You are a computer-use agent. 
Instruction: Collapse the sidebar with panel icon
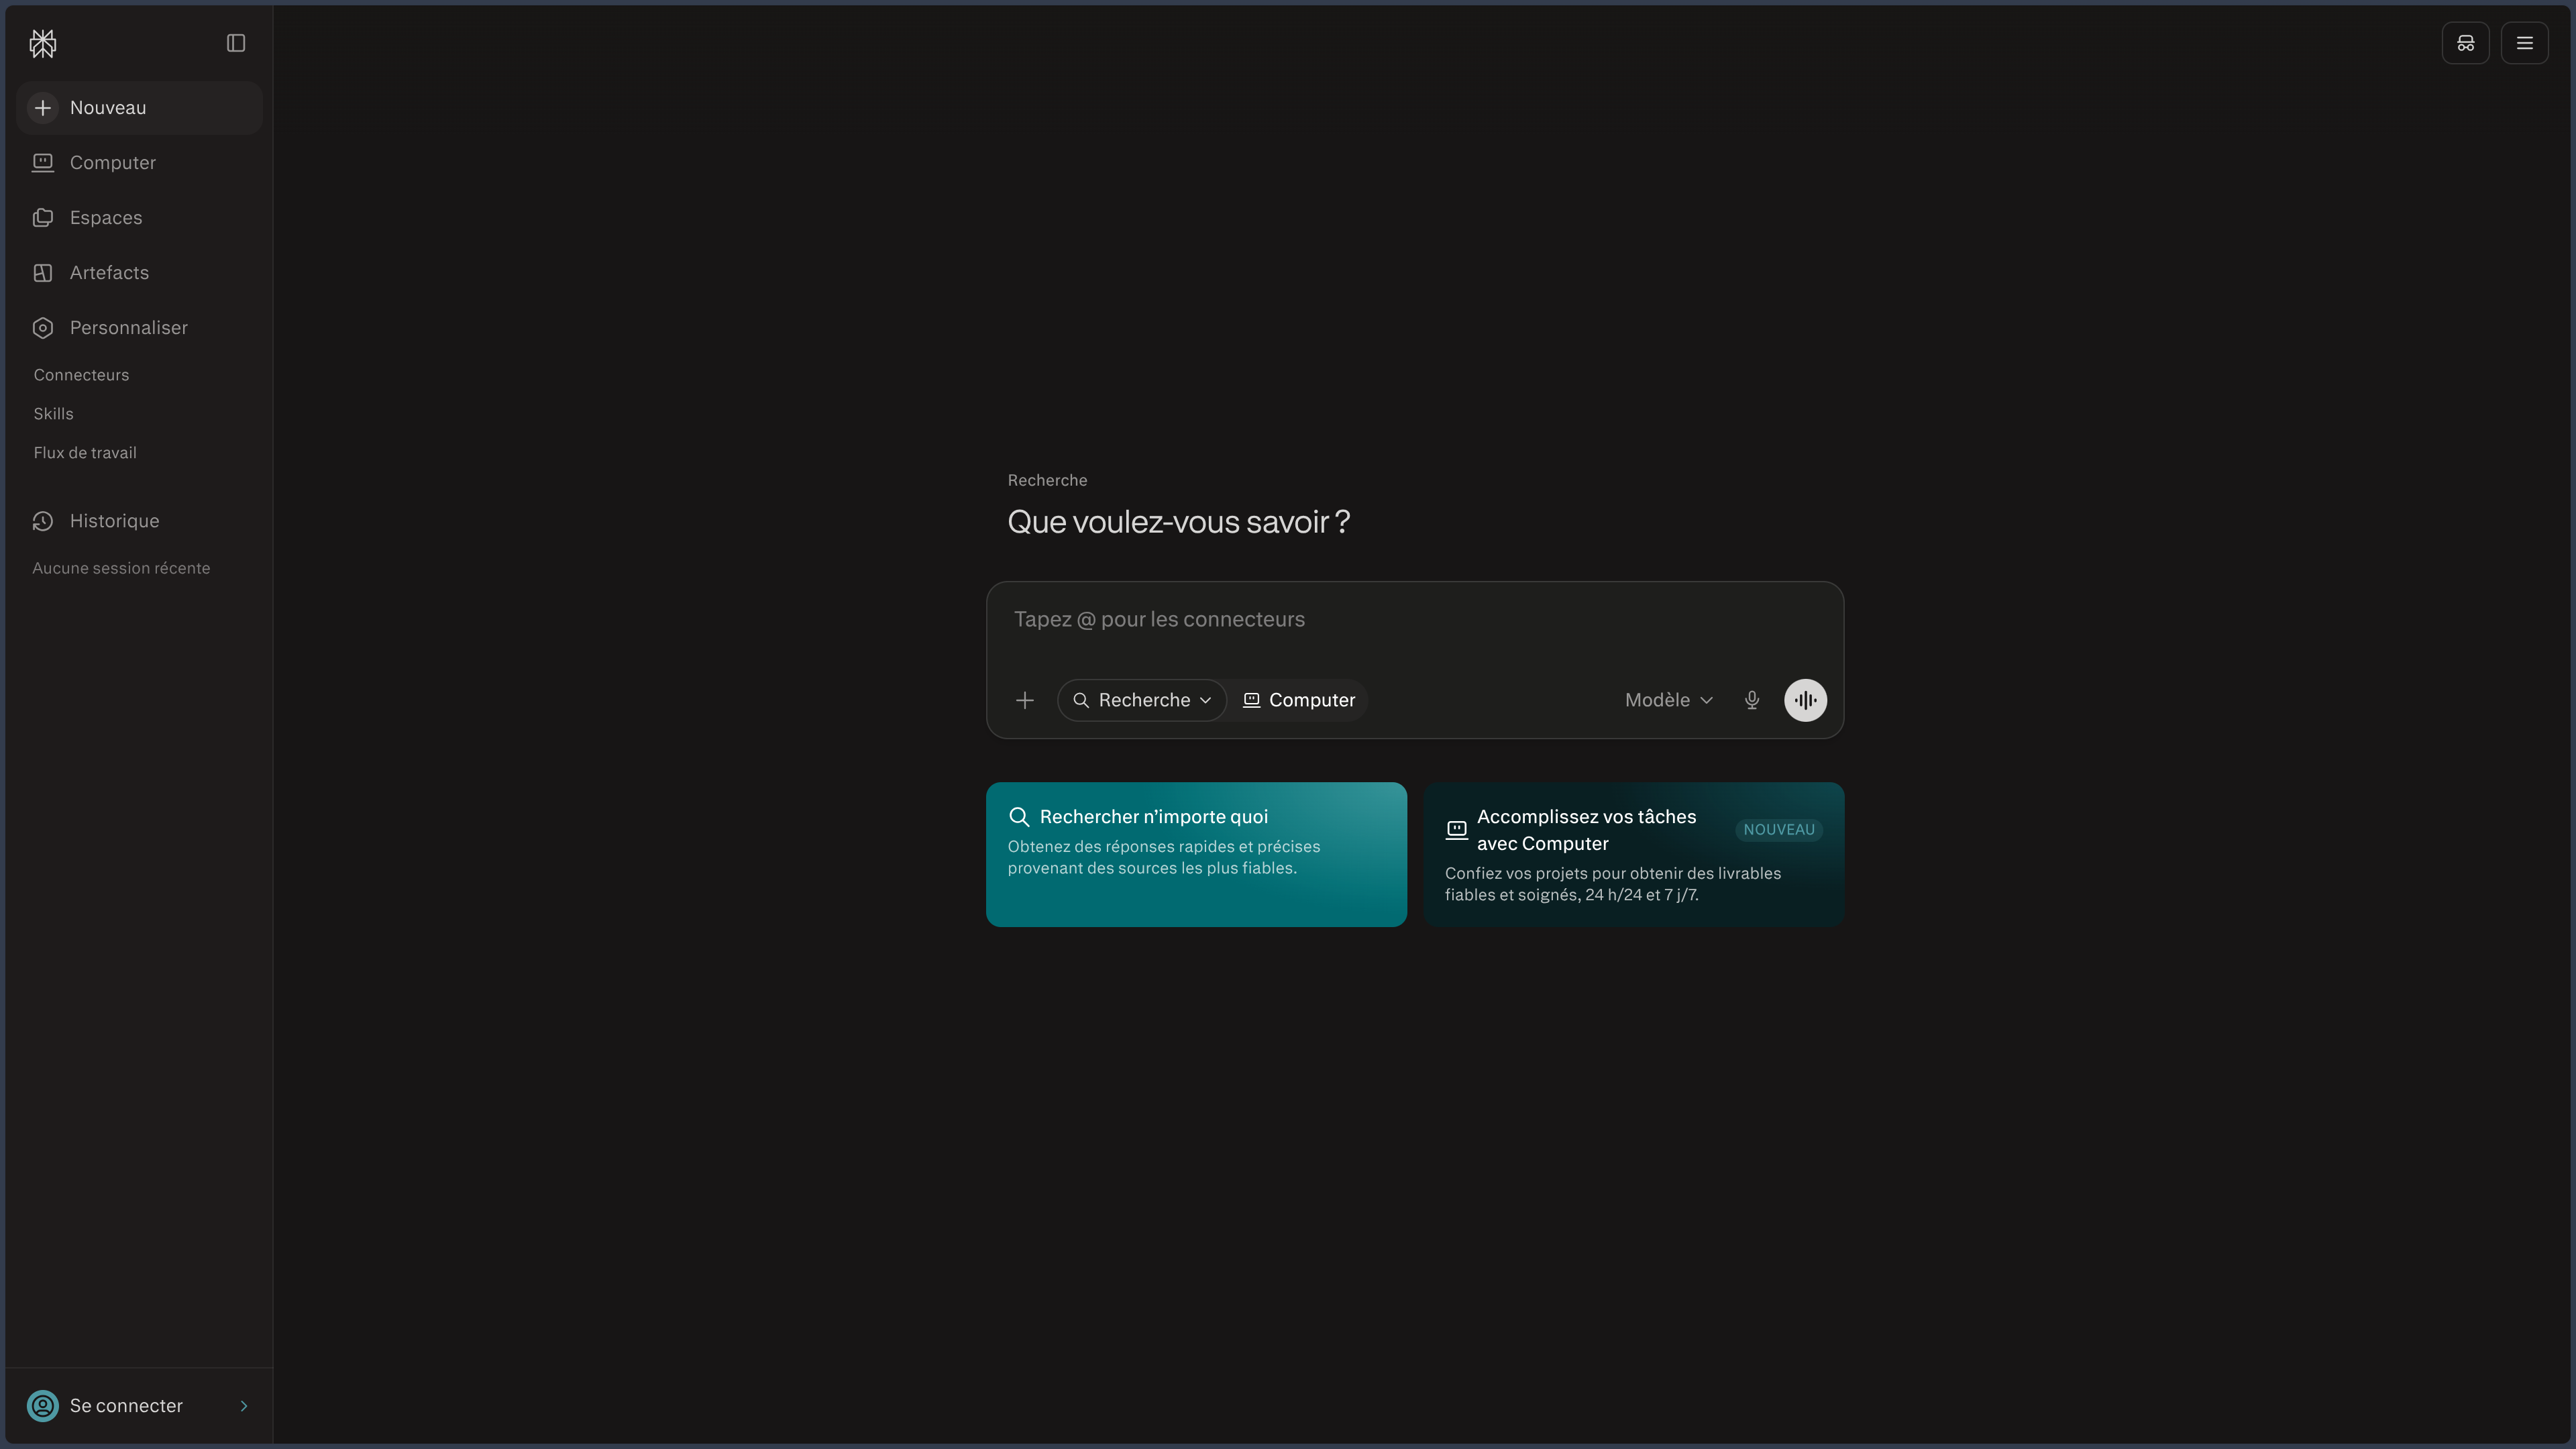click(x=236, y=43)
